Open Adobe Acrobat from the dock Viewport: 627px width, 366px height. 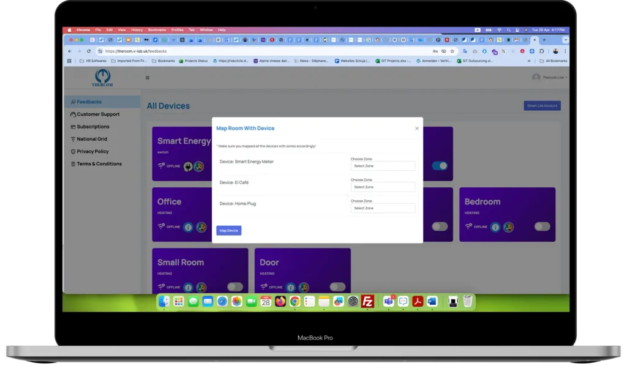[418, 302]
